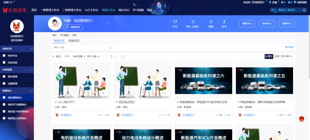Switch to the 我制作的 tab
This screenshot has width=310, height=140.
tap(59, 41)
